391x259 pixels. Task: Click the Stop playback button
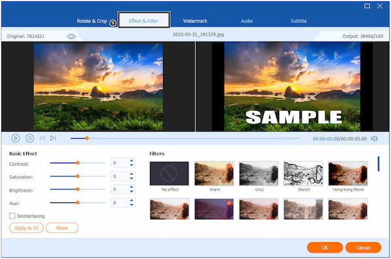30,138
